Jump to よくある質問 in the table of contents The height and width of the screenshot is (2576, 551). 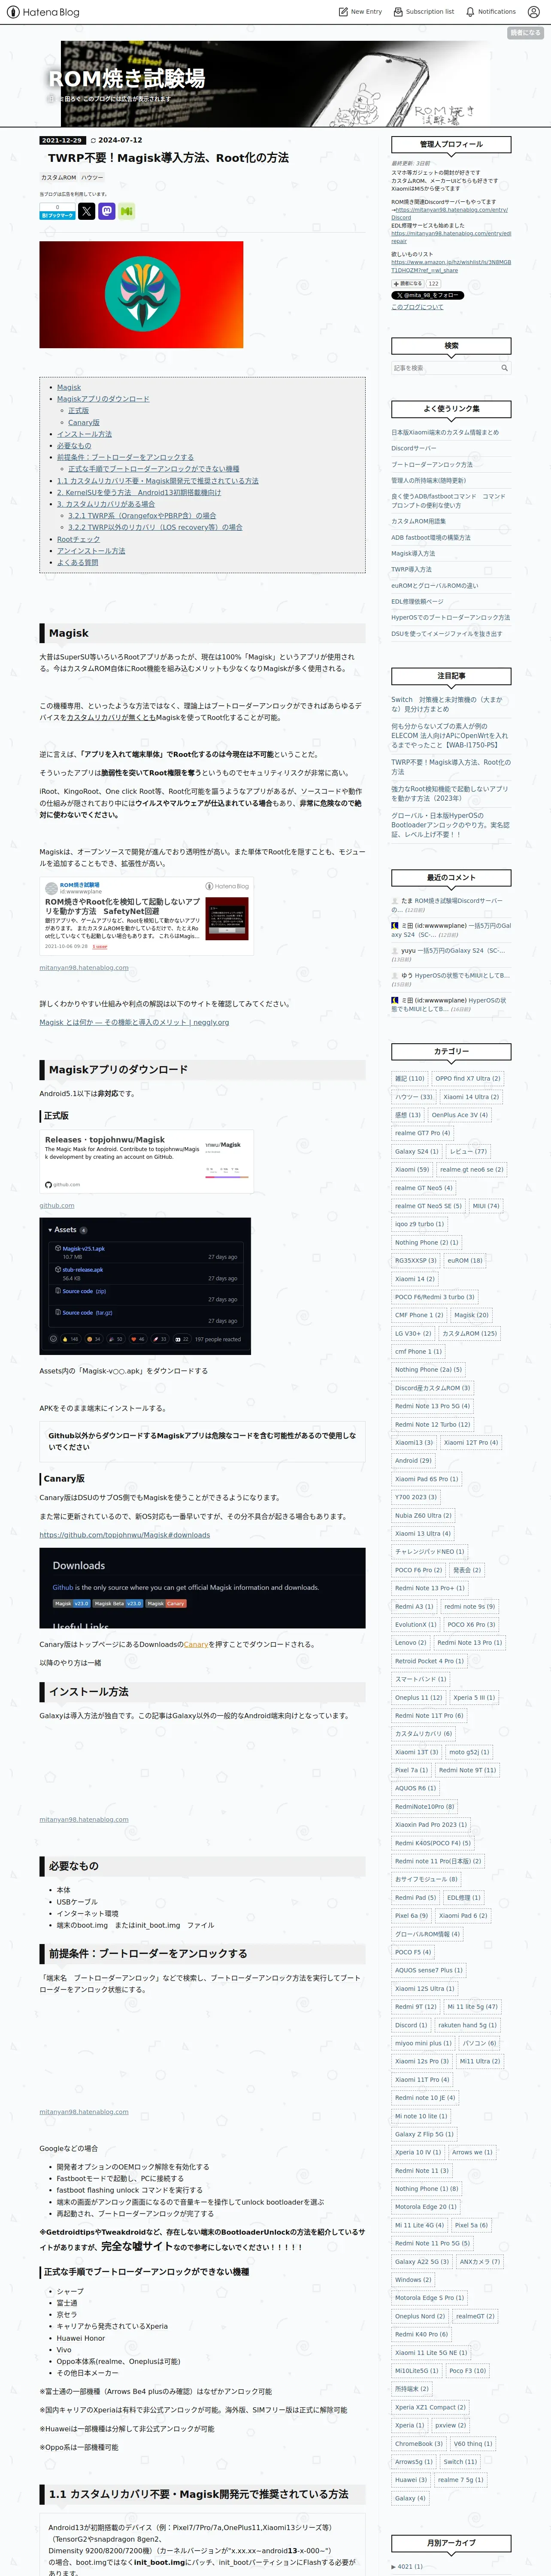(78, 562)
